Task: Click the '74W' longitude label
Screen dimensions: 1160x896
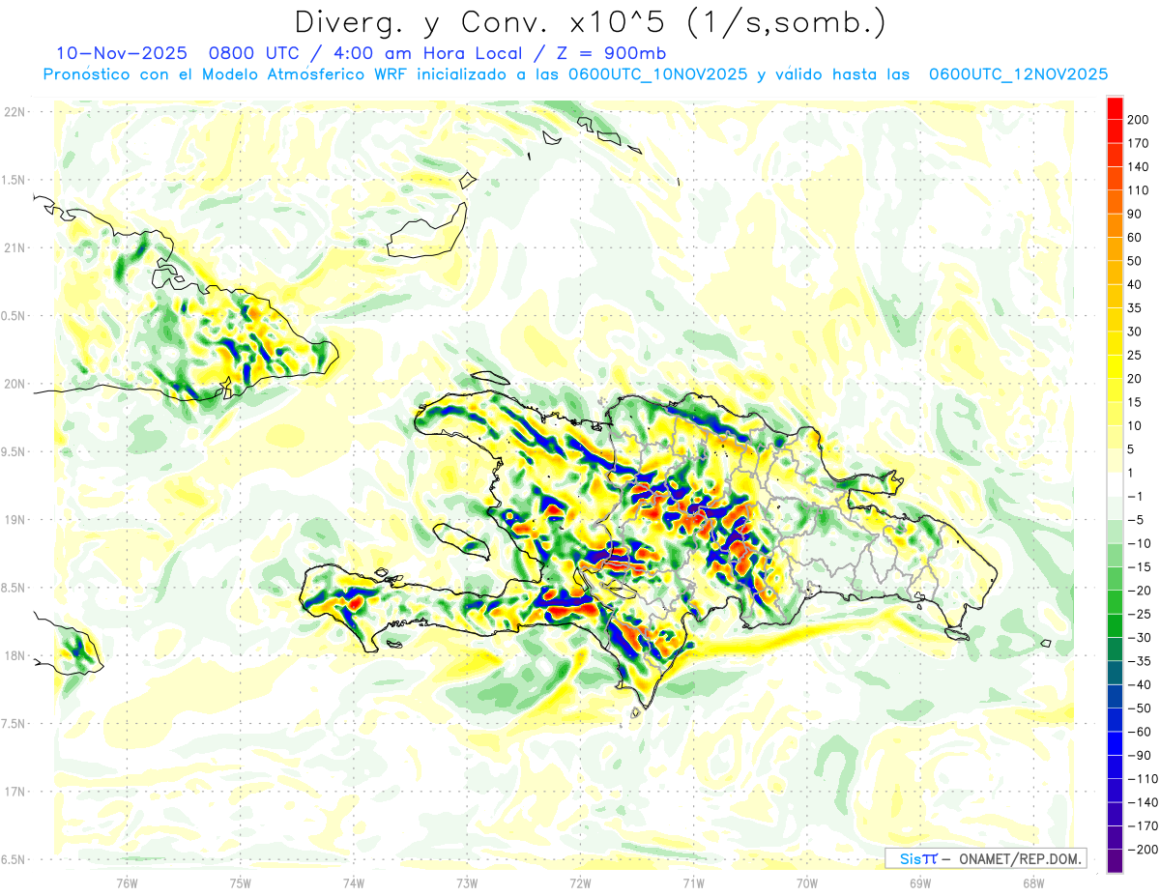Action: (354, 882)
